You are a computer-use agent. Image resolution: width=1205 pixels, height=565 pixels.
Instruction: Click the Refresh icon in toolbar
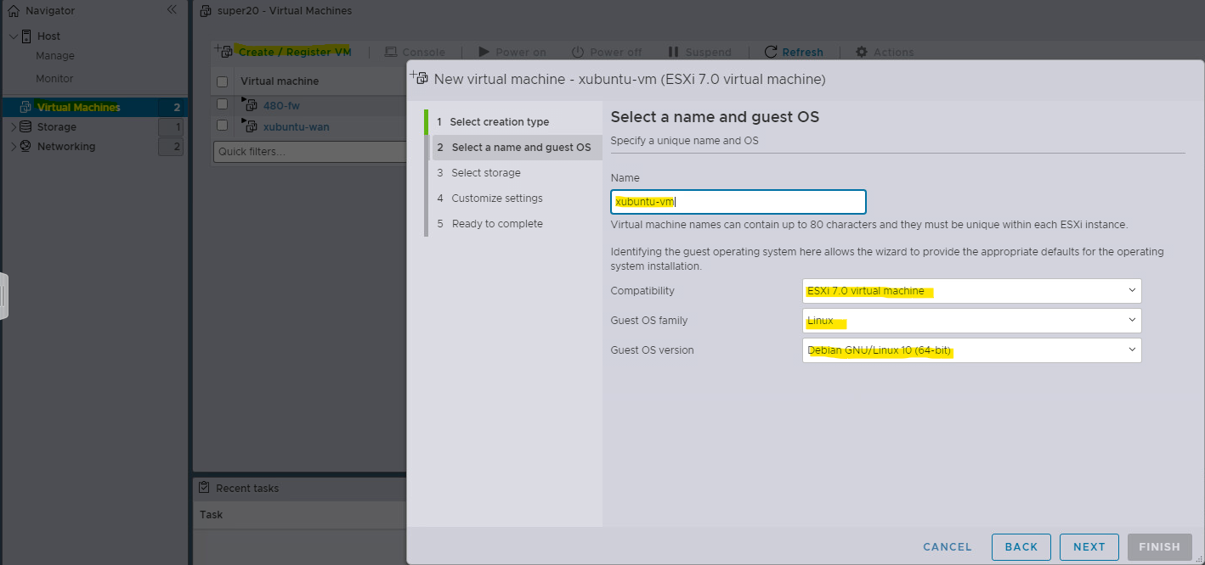771,52
